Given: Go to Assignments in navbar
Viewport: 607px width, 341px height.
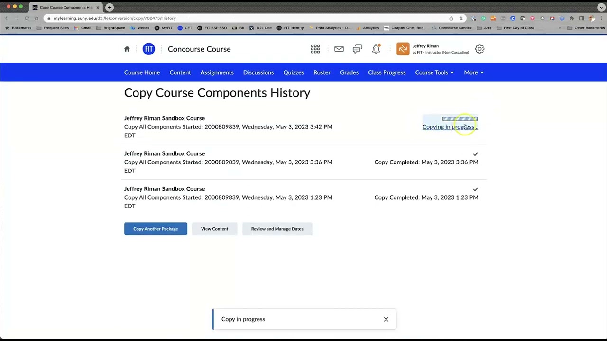Looking at the screenshot, I should pos(217,72).
